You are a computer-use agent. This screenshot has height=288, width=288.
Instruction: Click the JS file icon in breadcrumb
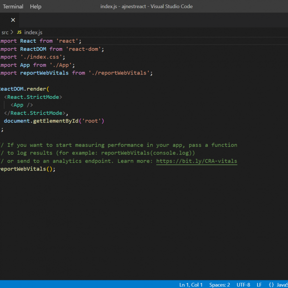(x=19, y=32)
